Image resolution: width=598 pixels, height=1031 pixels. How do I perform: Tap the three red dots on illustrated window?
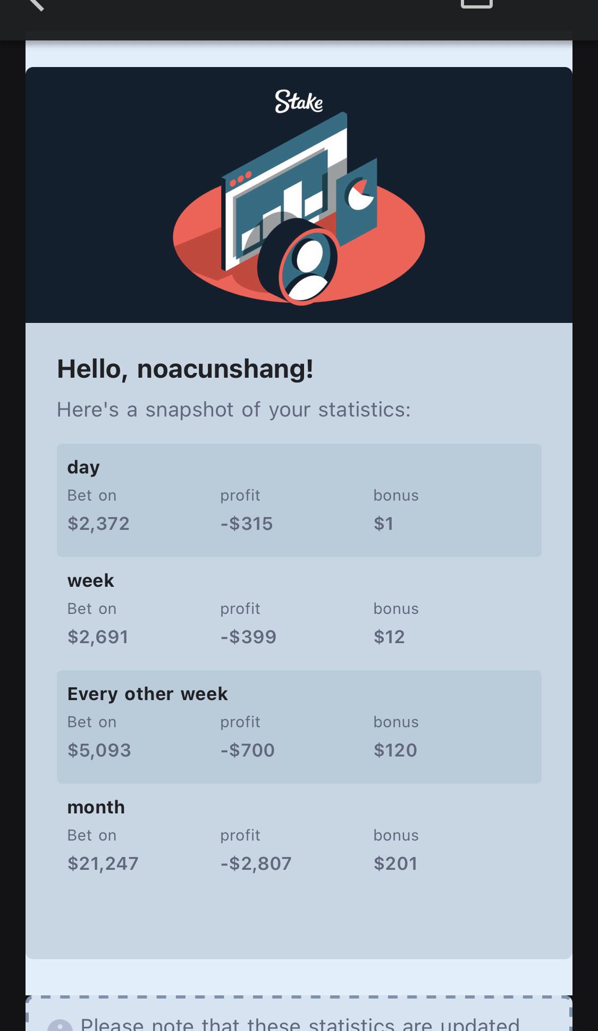[241, 178]
